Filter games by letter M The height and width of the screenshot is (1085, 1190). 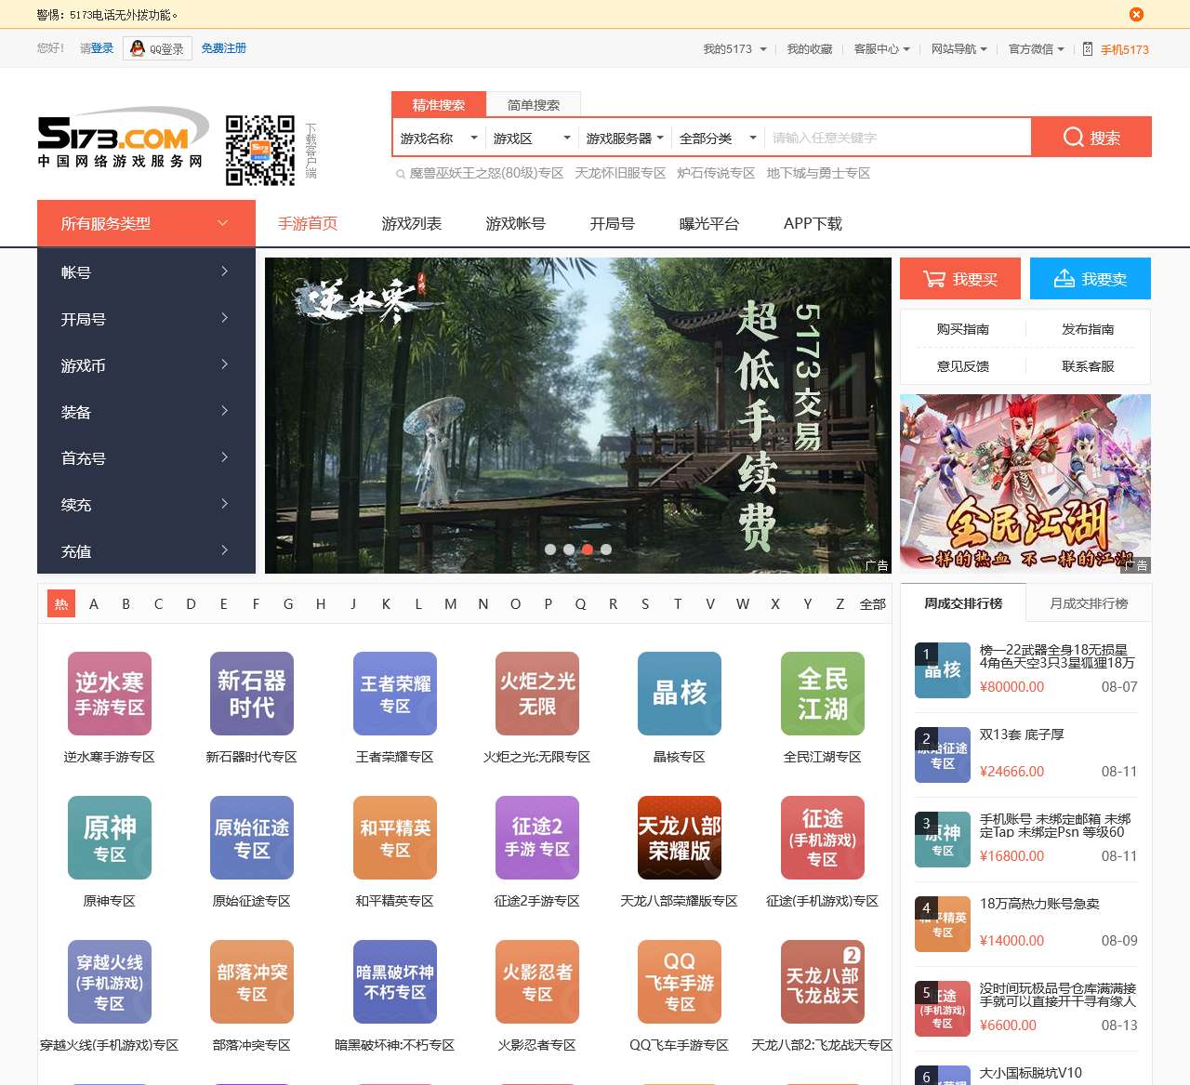(x=451, y=604)
